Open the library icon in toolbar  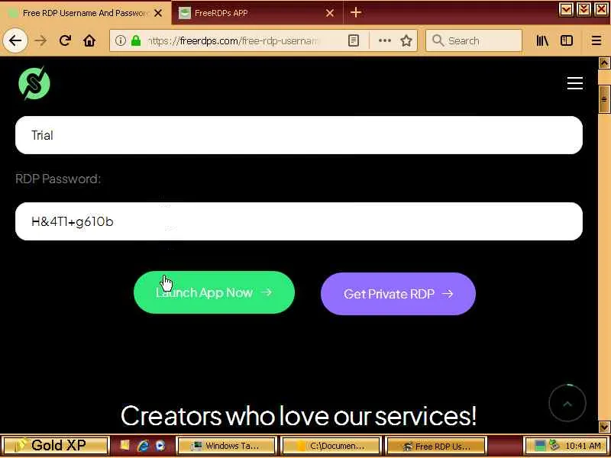[x=542, y=40]
